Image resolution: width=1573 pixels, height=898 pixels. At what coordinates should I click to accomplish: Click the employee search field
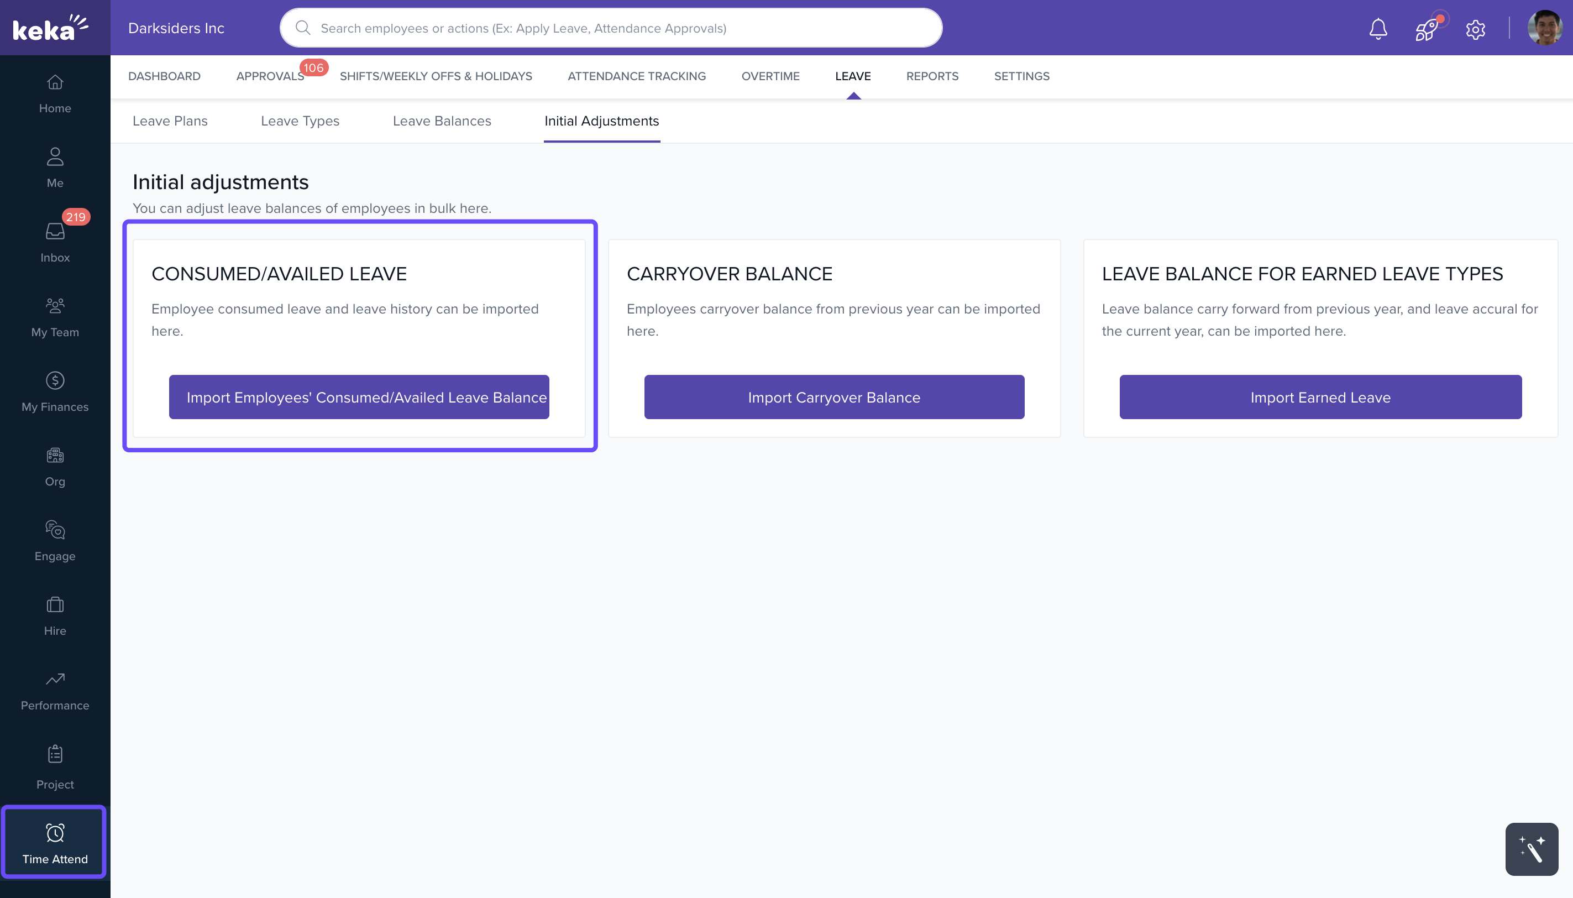pos(610,28)
